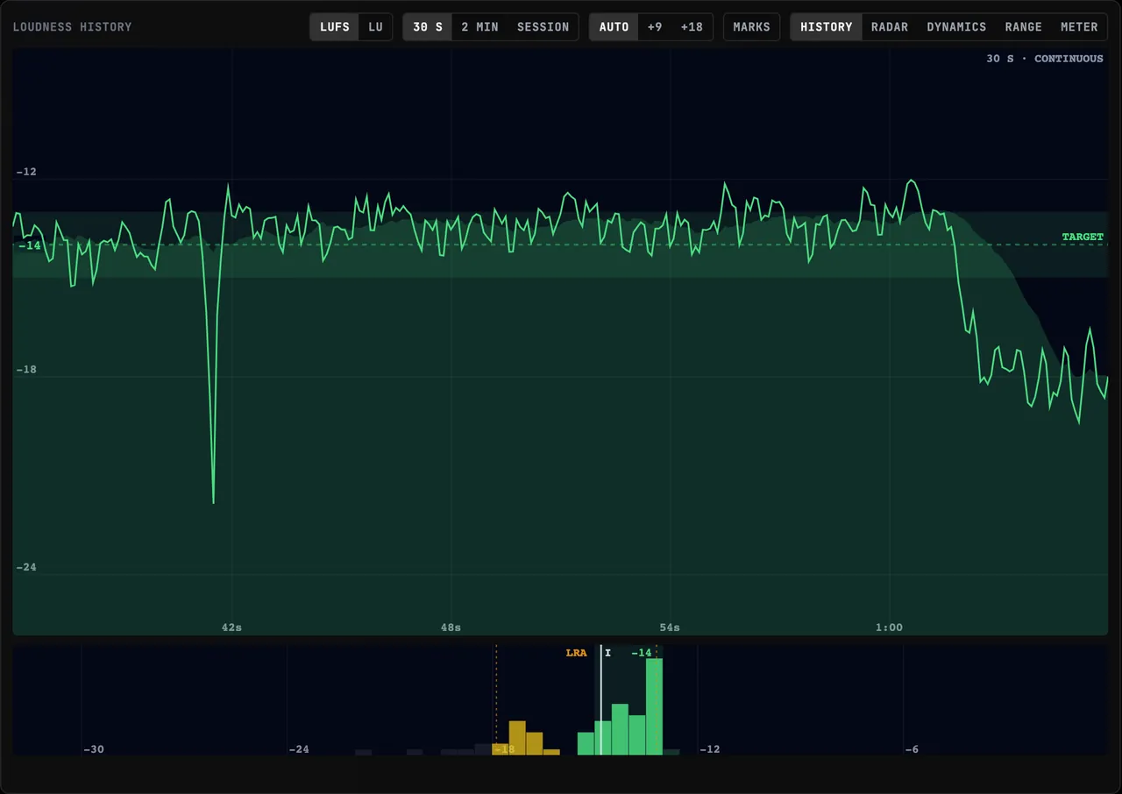This screenshot has height=794, width=1122.
Task: Click the tallest yellow histogram bar
Action: 517,738
